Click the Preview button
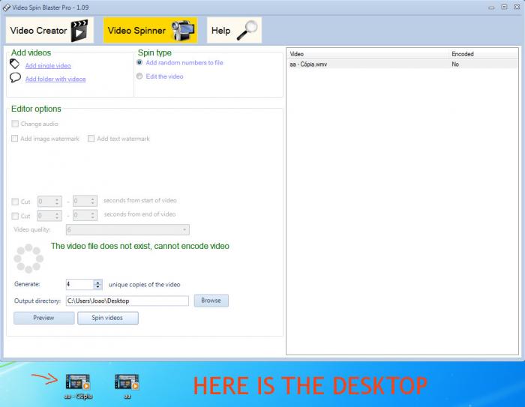This screenshot has height=407, width=525. pos(43,318)
